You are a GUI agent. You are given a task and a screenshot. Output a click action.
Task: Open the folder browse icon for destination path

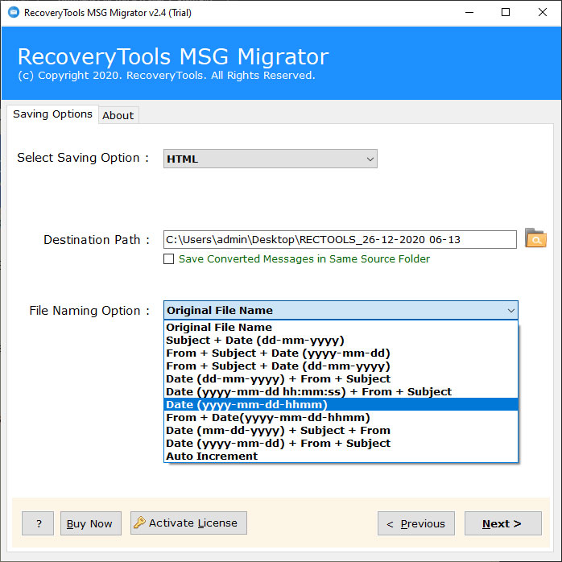(535, 238)
